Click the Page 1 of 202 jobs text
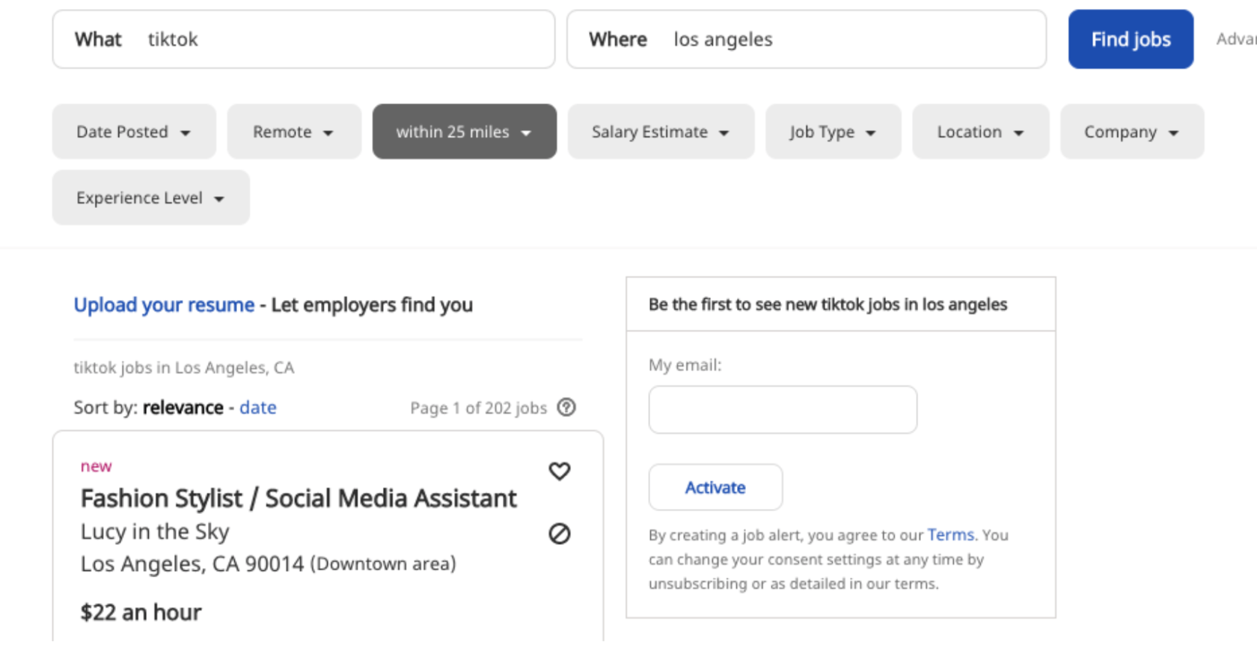The image size is (1257, 657). [x=479, y=408]
